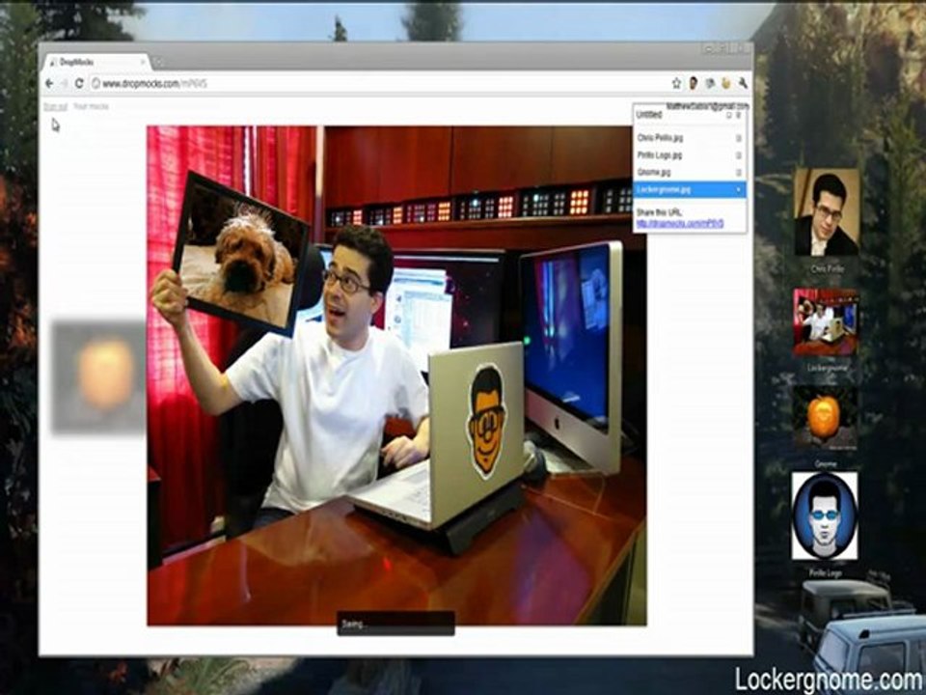Reload the DropMocks page

point(79,84)
